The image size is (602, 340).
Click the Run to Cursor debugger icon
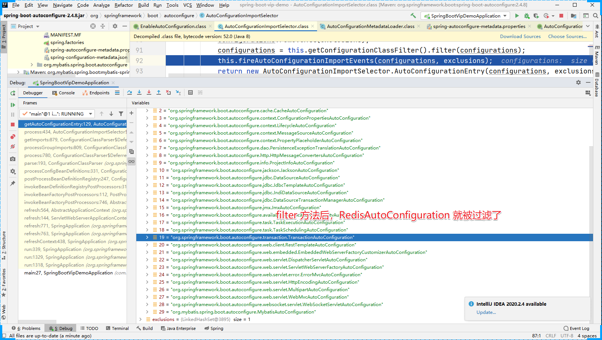coord(178,92)
